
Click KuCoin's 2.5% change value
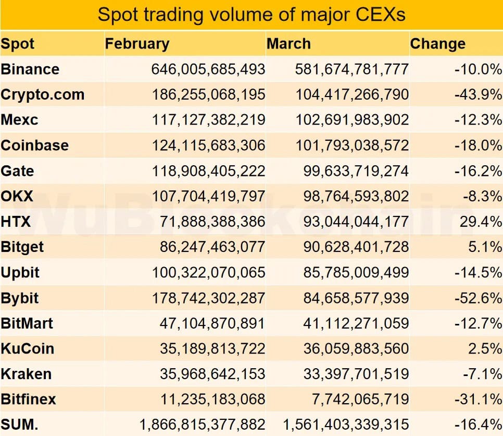tap(485, 348)
